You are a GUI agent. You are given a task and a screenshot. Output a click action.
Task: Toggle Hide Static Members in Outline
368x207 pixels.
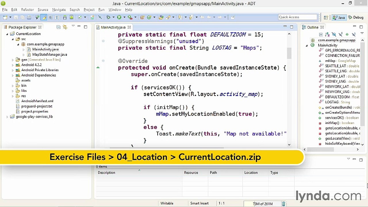pyautogui.click(x=340, y=34)
